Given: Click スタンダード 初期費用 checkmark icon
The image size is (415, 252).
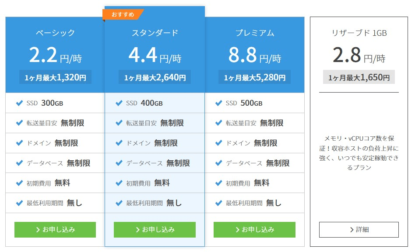Looking at the screenshot, I should (119, 183).
